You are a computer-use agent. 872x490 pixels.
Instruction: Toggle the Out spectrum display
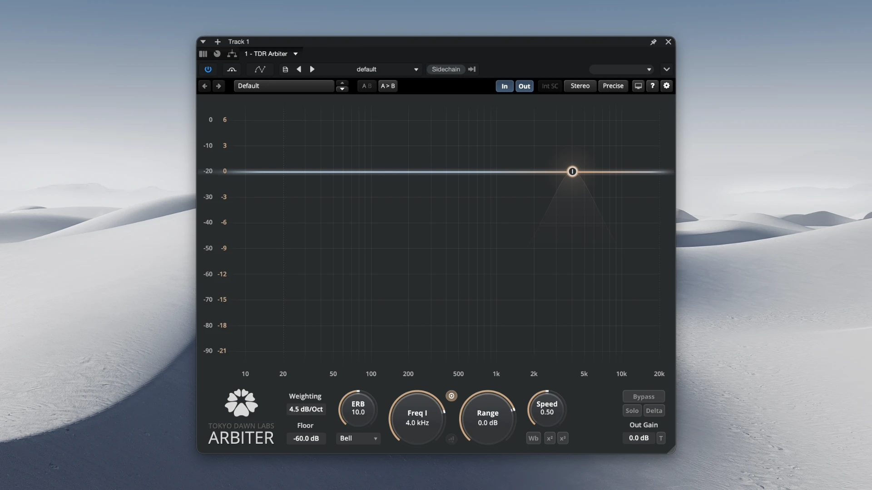tap(525, 86)
